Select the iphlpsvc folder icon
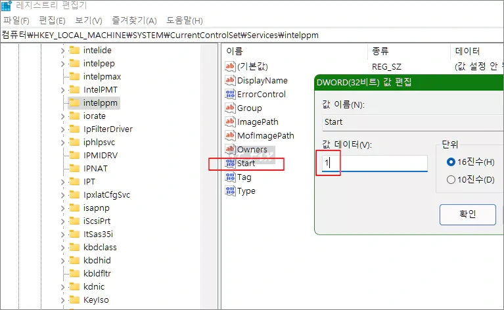The width and height of the screenshot is (504, 310). click(x=74, y=143)
